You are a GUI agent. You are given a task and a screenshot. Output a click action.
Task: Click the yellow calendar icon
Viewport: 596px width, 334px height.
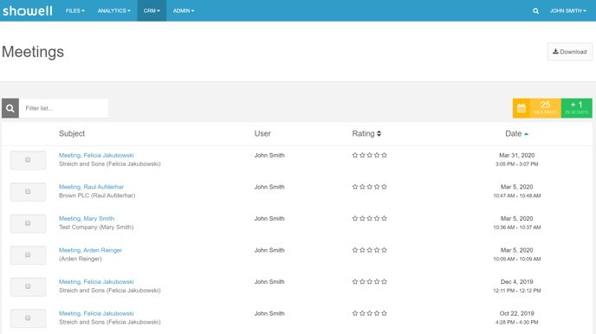click(x=521, y=108)
